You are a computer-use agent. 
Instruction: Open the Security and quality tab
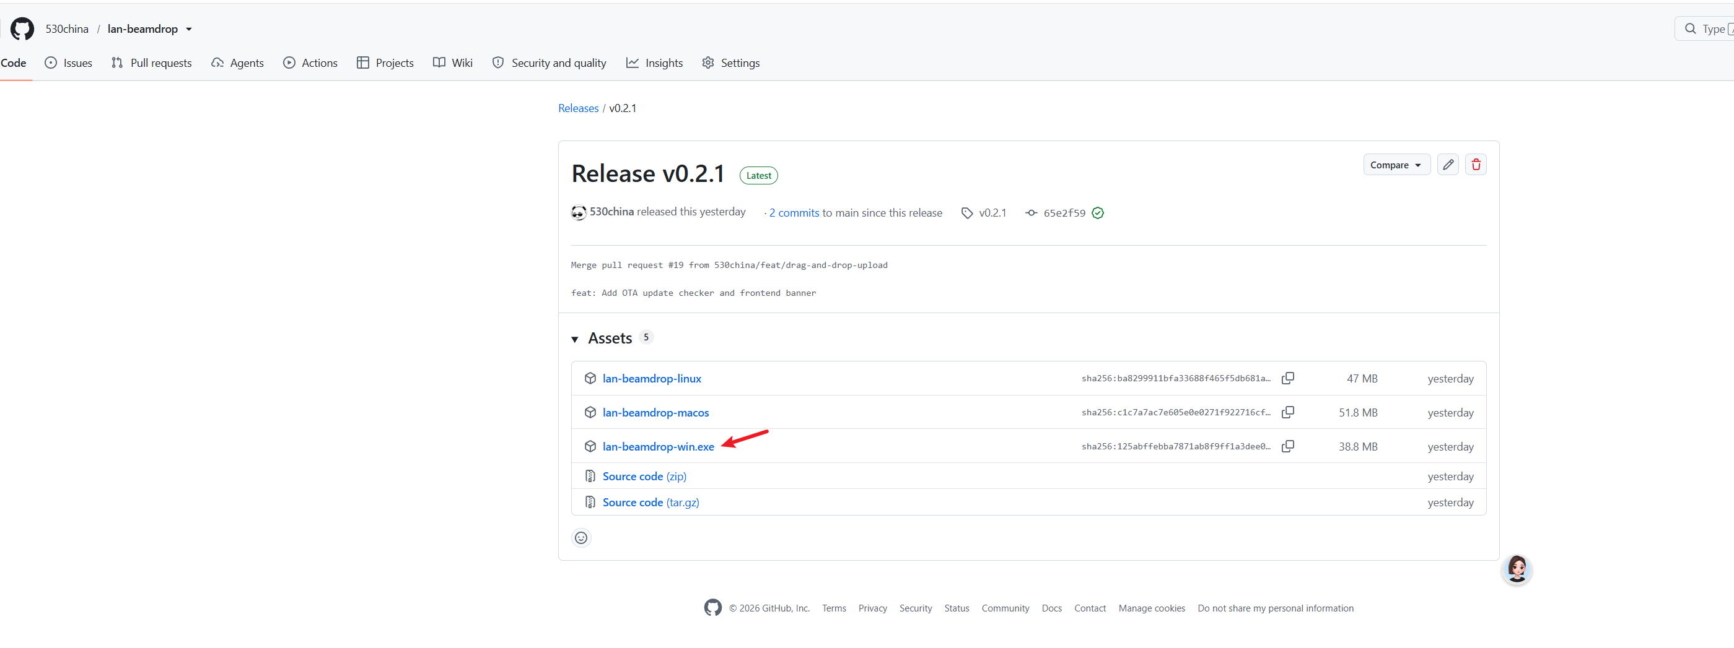click(550, 63)
